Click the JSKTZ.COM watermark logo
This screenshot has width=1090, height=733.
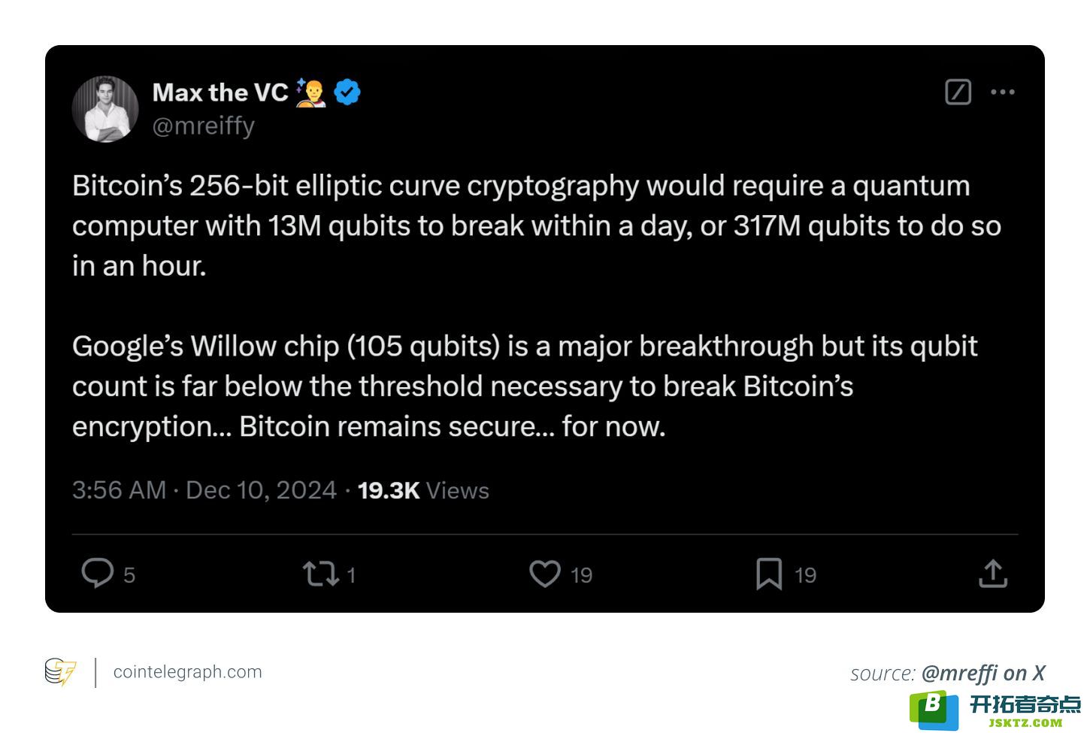point(995,710)
